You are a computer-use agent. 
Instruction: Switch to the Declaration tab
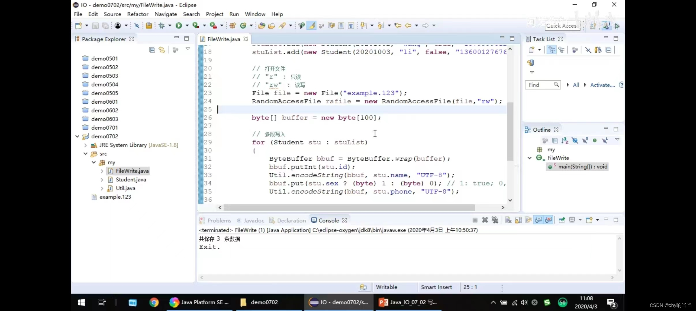(x=291, y=220)
